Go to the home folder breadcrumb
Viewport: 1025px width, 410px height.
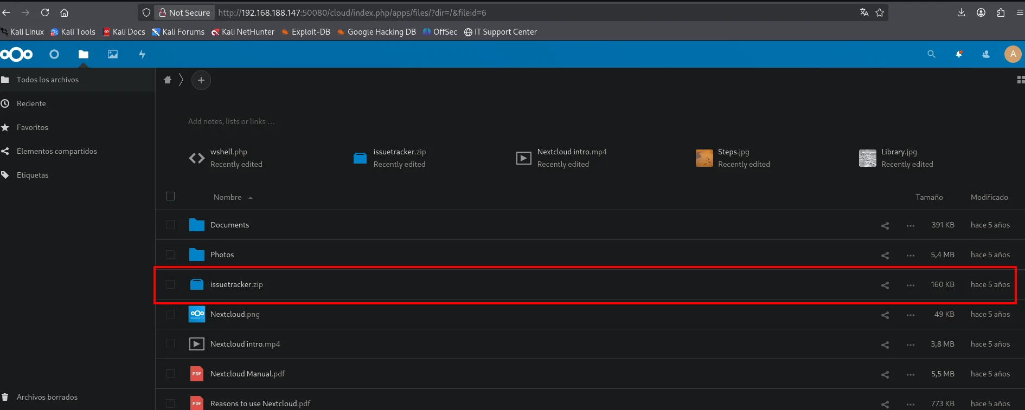pyautogui.click(x=168, y=80)
